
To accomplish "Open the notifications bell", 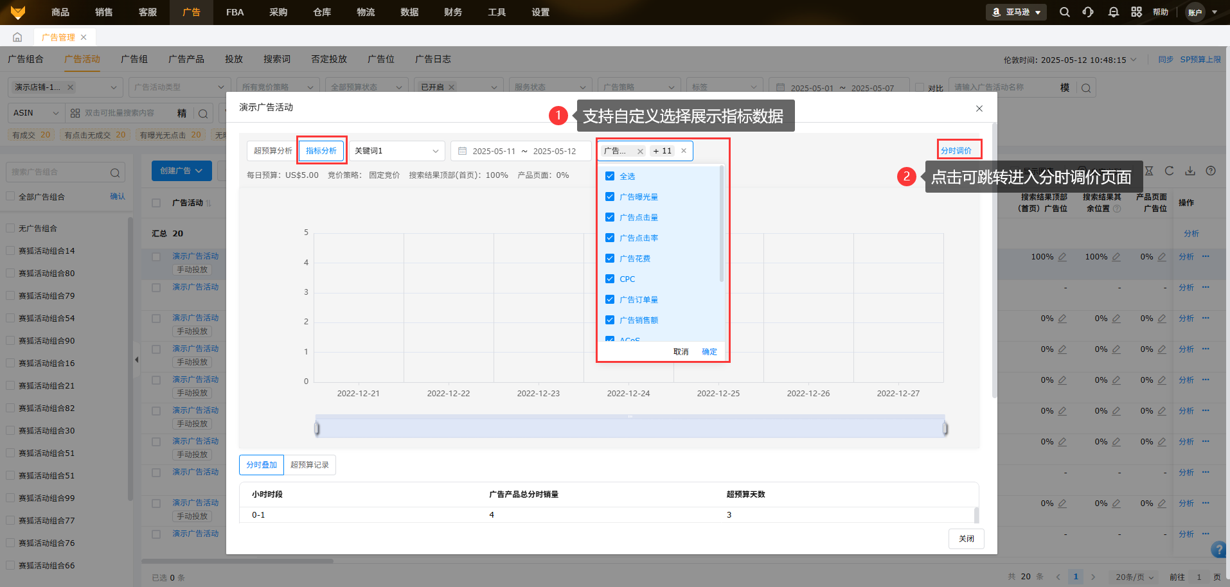I will (x=1113, y=12).
